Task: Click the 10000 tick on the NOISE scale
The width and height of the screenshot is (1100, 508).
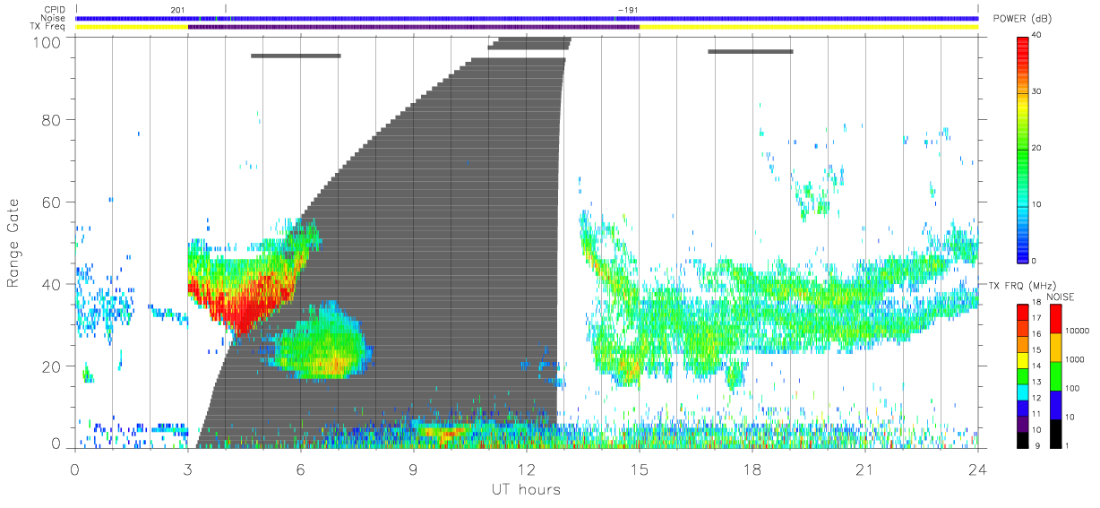Action: point(1079,331)
